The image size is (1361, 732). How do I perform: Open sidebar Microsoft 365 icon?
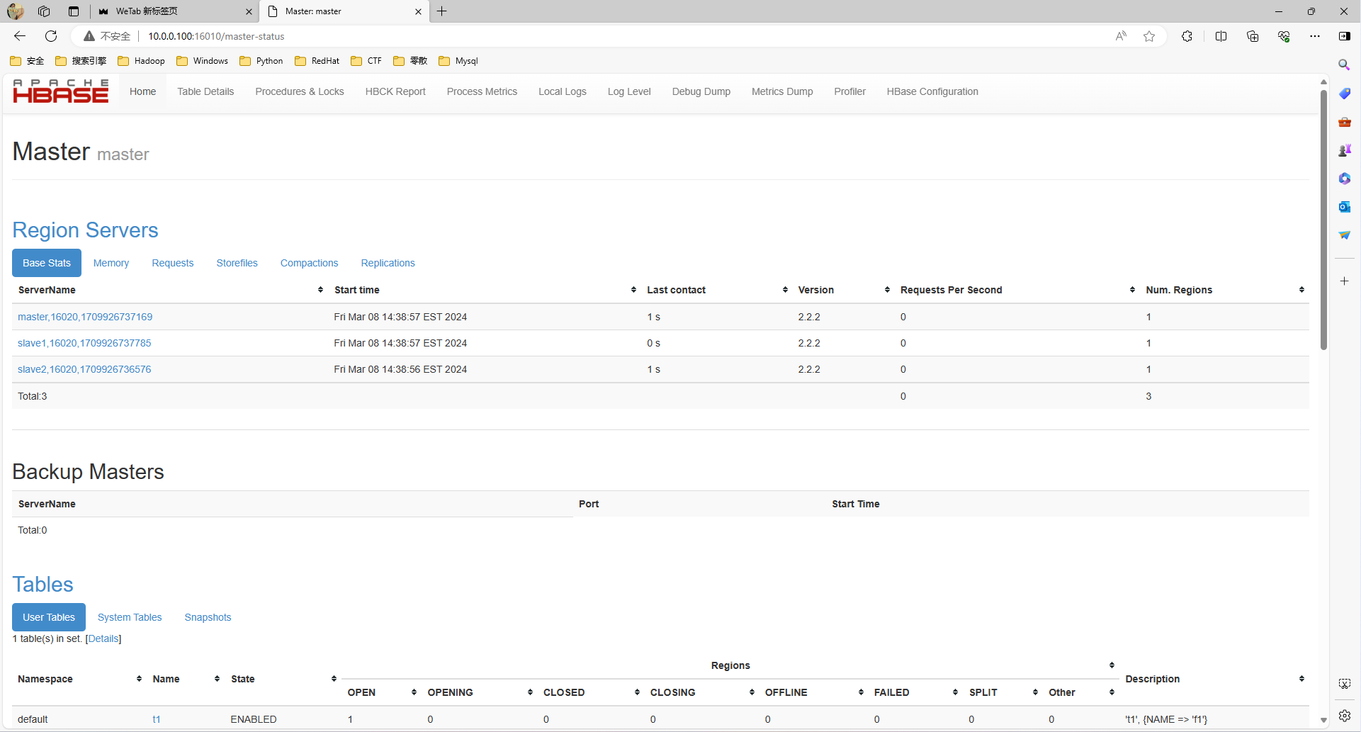[1344, 179]
